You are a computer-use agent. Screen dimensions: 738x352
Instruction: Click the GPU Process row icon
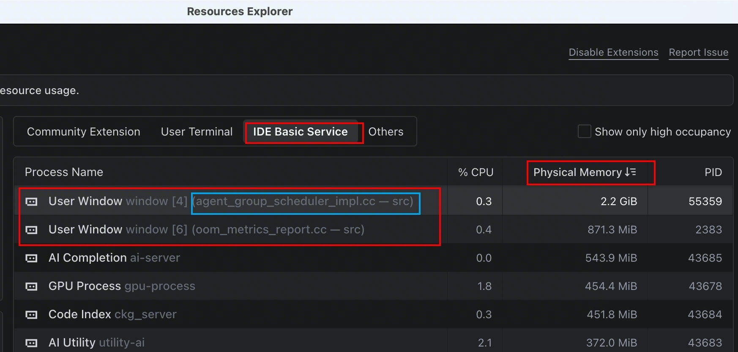pos(32,287)
